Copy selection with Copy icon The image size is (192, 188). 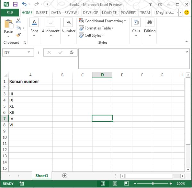coord(18,28)
